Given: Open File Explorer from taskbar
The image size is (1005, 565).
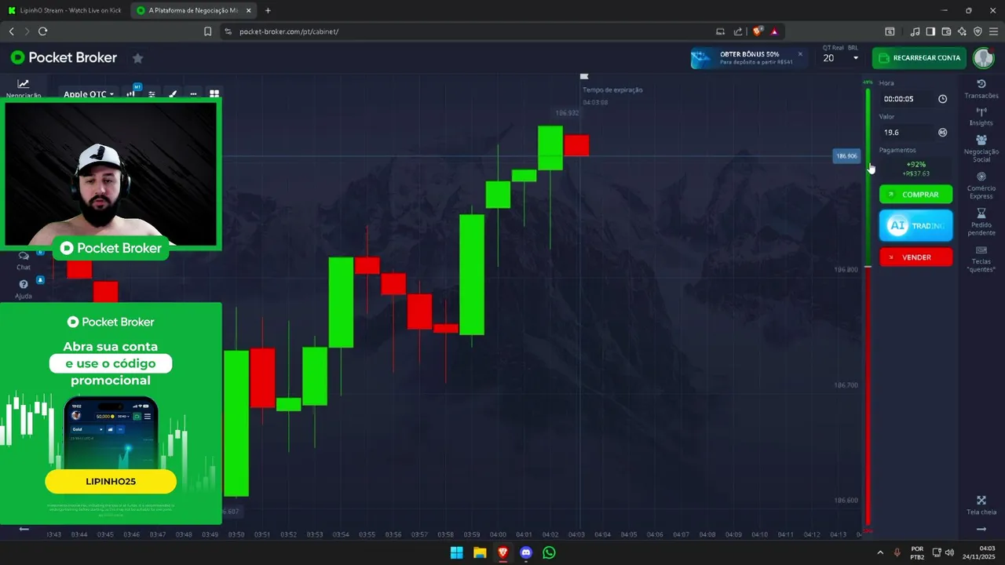Looking at the screenshot, I should [x=480, y=552].
